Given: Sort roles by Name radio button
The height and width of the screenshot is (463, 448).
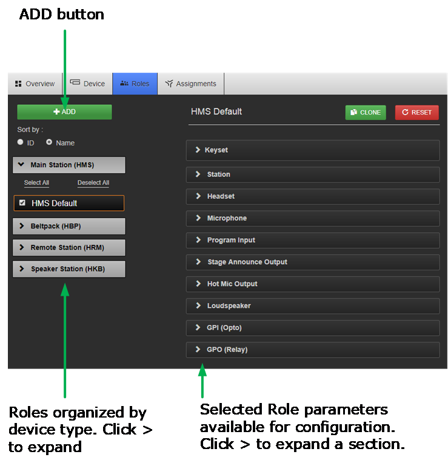Looking at the screenshot, I should click(x=49, y=142).
